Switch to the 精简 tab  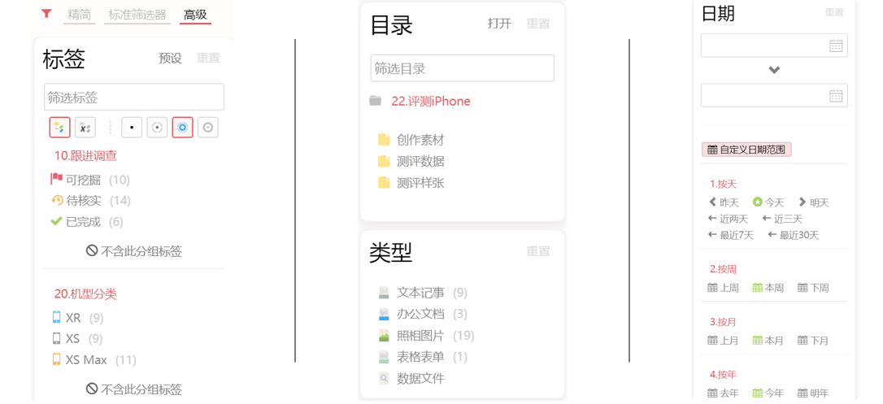[x=80, y=15]
